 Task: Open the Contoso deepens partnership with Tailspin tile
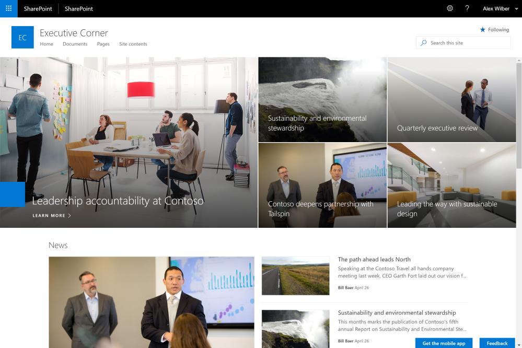(x=322, y=185)
